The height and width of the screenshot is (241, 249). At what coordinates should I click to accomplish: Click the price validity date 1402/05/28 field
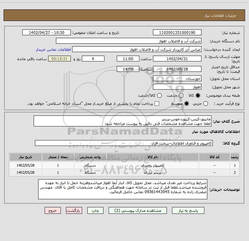(177, 69)
